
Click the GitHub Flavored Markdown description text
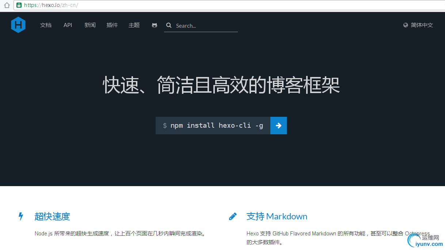point(338,238)
